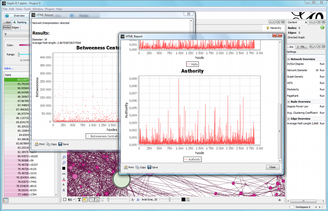
Task: Expand the screenshot options dropdown arrow
Action: 74,200
